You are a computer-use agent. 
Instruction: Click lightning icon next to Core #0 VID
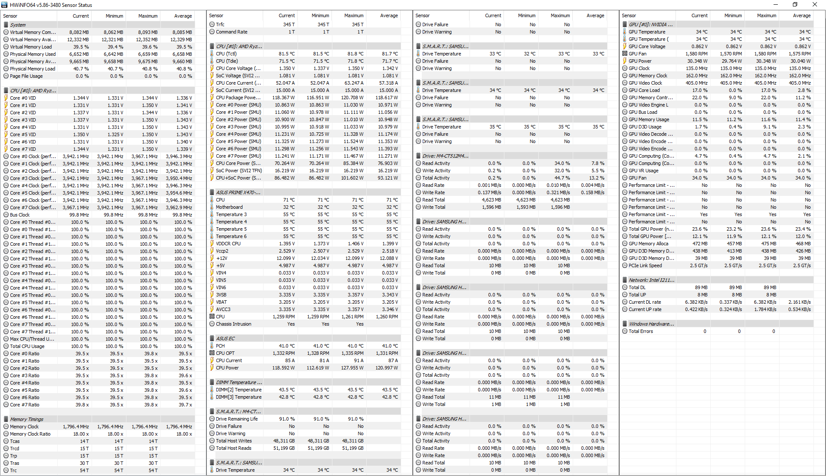(6, 98)
